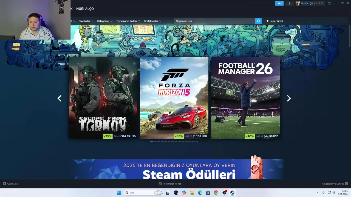Click the store page vertical scrollbar
The width and height of the screenshot is (351, 197).
click(349, 36)
